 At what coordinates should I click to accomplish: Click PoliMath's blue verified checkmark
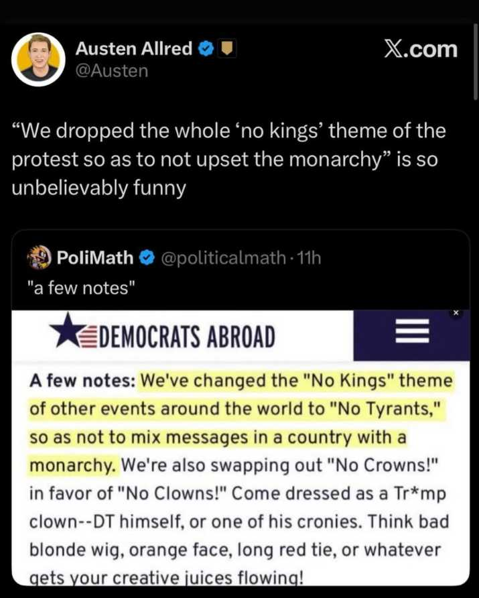pyautogui.click(x=147, y=257)
